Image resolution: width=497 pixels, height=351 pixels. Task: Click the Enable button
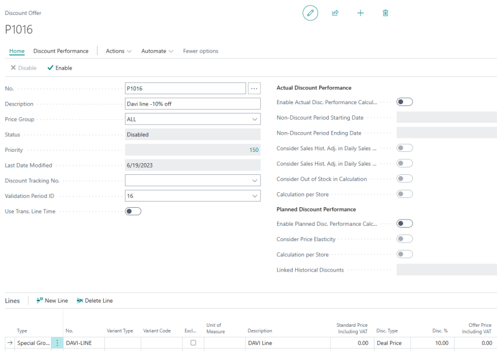[60, 68]
